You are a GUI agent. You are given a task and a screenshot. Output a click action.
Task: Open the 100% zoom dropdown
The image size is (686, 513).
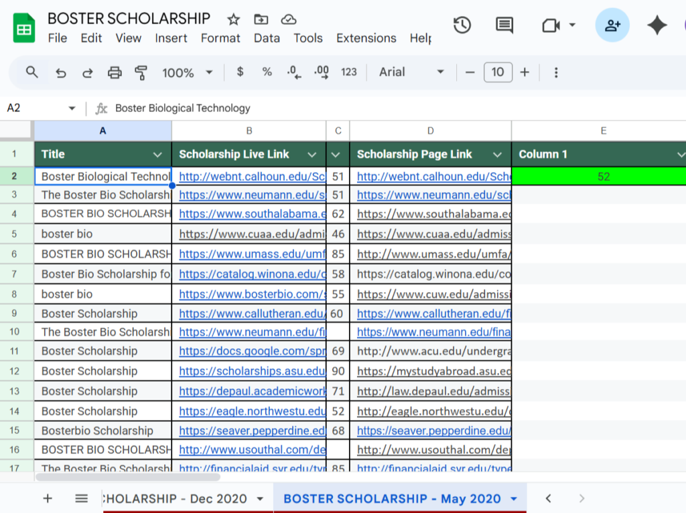[x=187, y=72]
